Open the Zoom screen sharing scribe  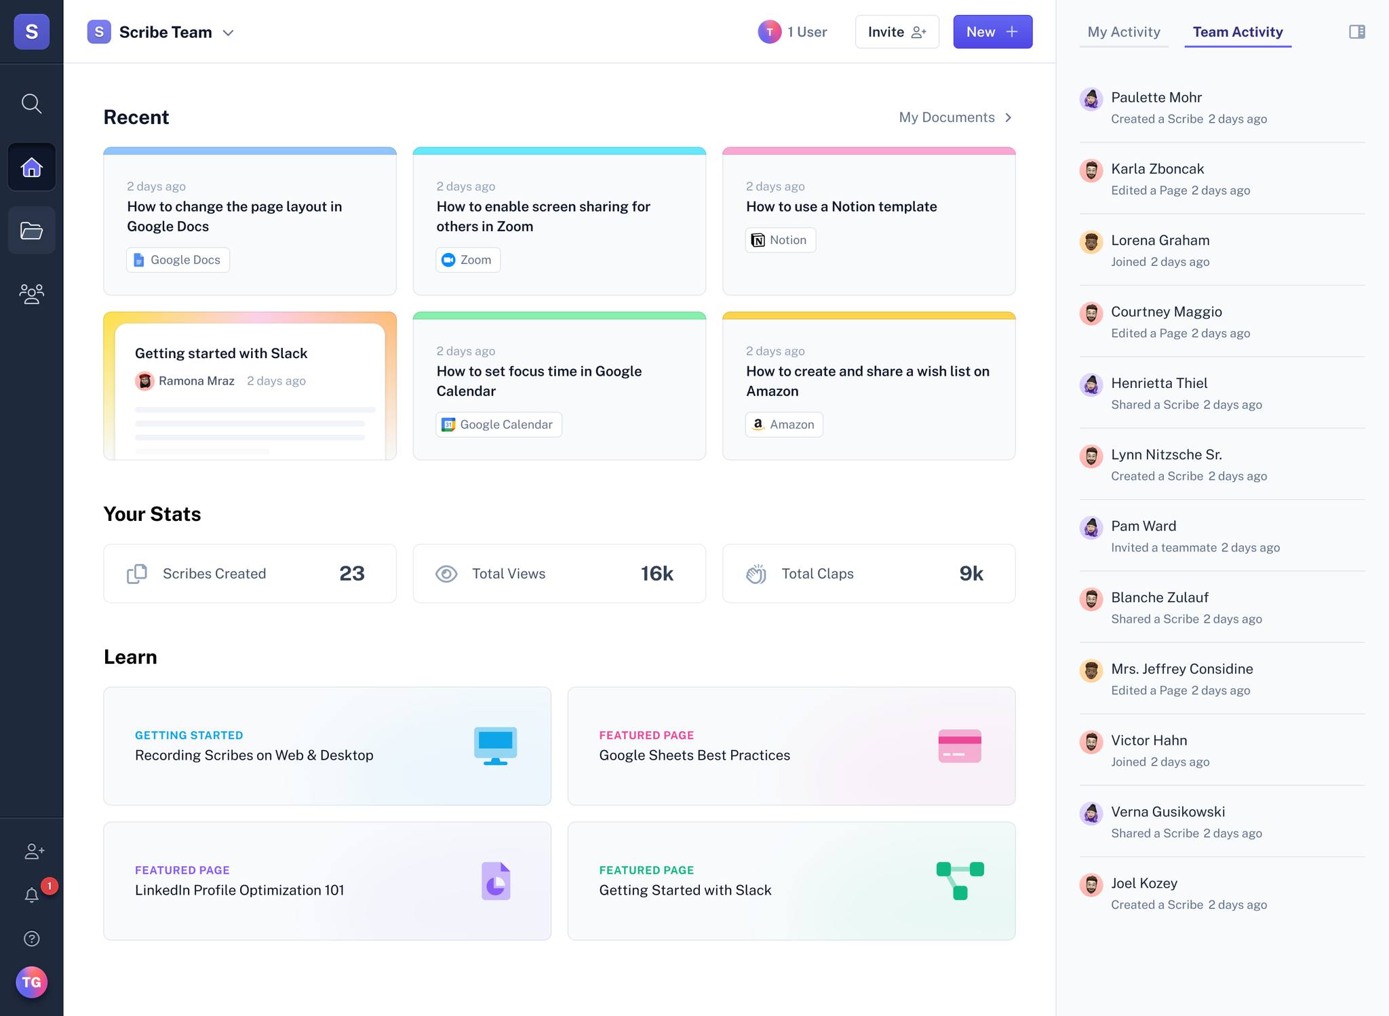[x=560, y=221]
